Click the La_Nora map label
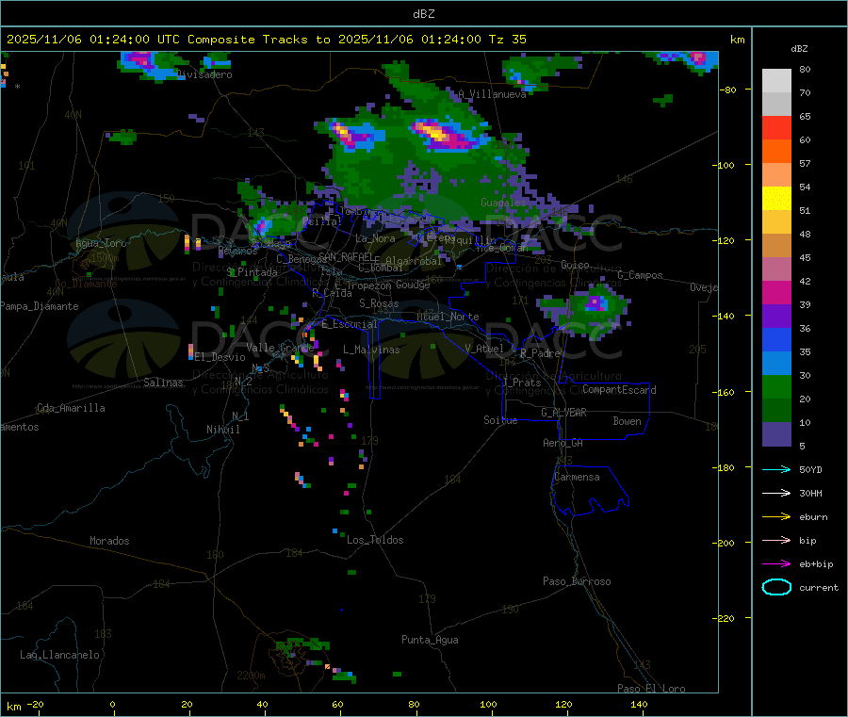This screenshot has width=848, height=717. tap(375, 238)
